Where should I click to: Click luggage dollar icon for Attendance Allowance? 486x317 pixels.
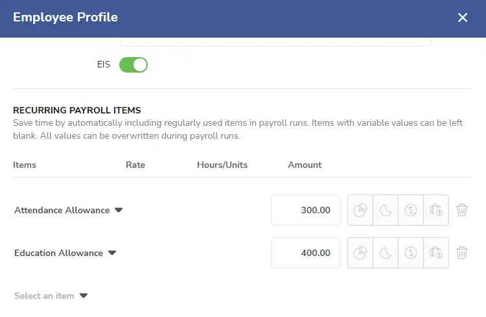pos(436,210)
